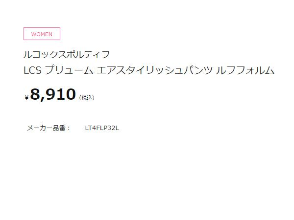Open the ルコックスポルティフ brand name link
This screenshot has height=220, width=294.
tap(67, 55)
